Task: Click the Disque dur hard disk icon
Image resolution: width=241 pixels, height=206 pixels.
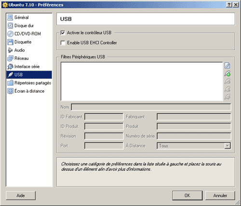Action: click(10, 26)
